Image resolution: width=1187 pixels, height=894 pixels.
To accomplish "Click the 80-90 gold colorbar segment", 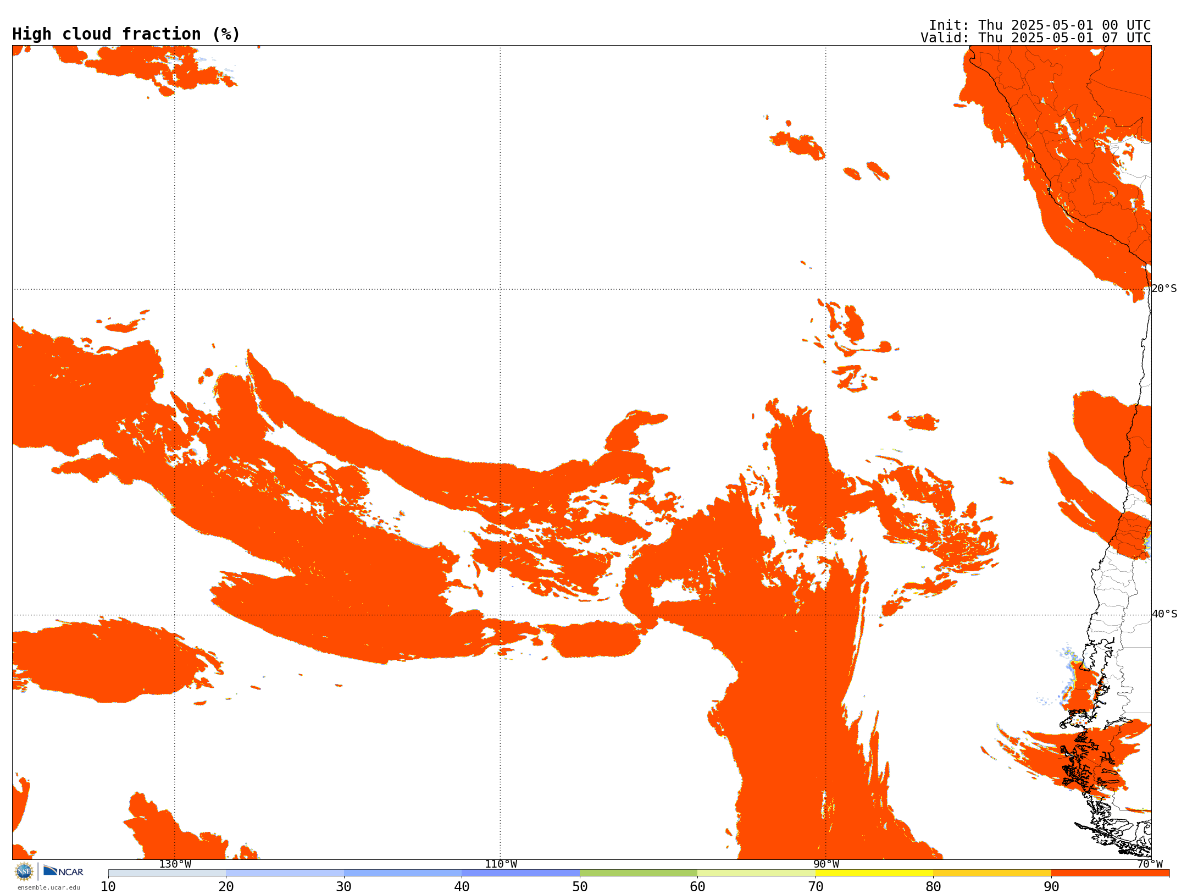I will pyautogui.click(x=992, y=873).
